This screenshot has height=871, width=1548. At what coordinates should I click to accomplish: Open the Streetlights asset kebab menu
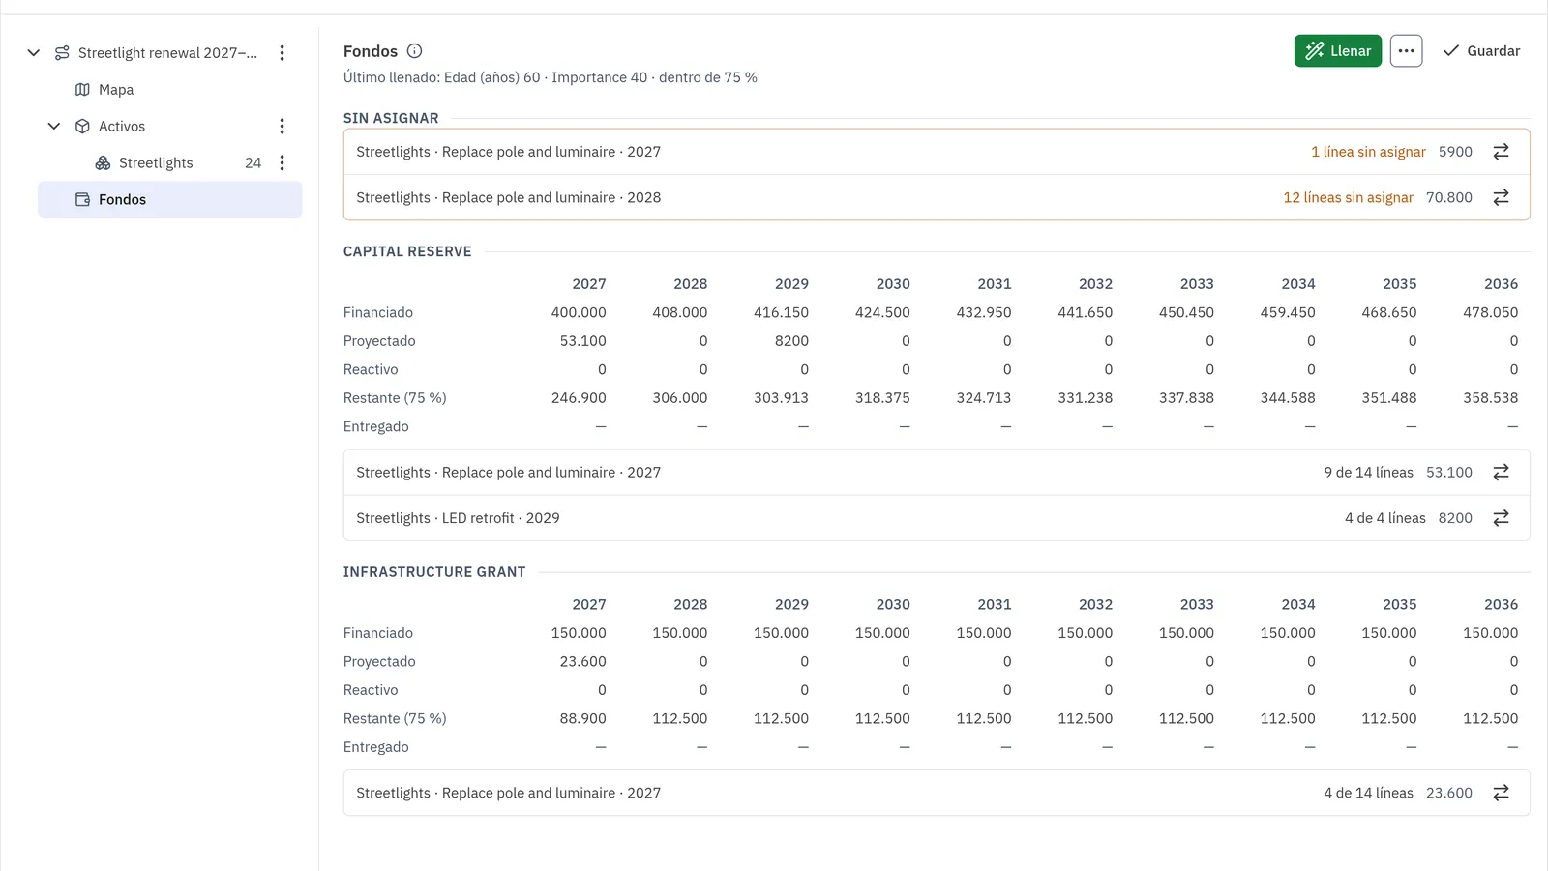click(282, 163)
